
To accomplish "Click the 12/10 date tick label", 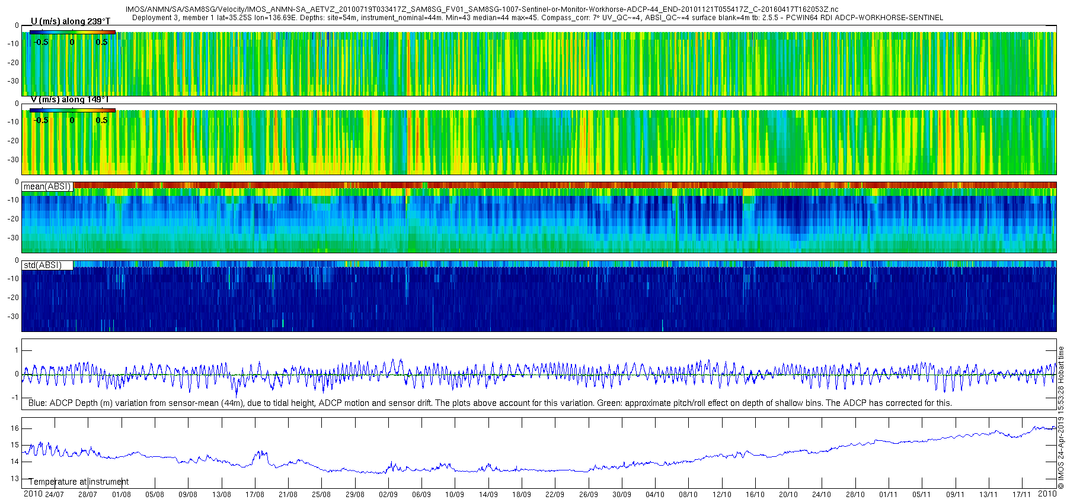I will pos(722,495).
